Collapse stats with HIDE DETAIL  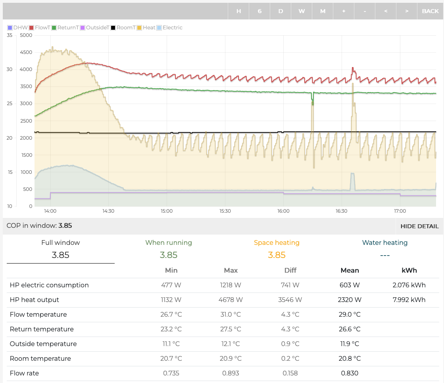click(x=419, y=226)
